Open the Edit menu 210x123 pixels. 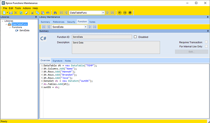[11, 8]
